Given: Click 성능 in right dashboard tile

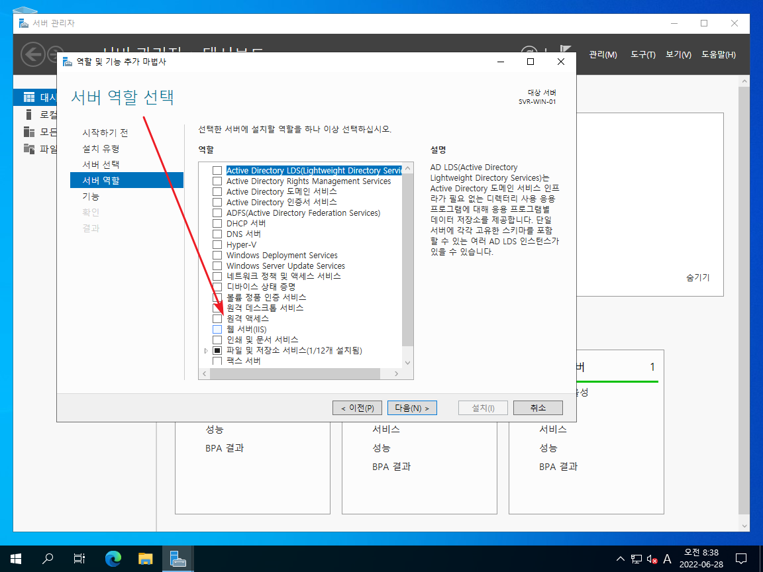Looking at the screenshot, I should click(548, 448).
